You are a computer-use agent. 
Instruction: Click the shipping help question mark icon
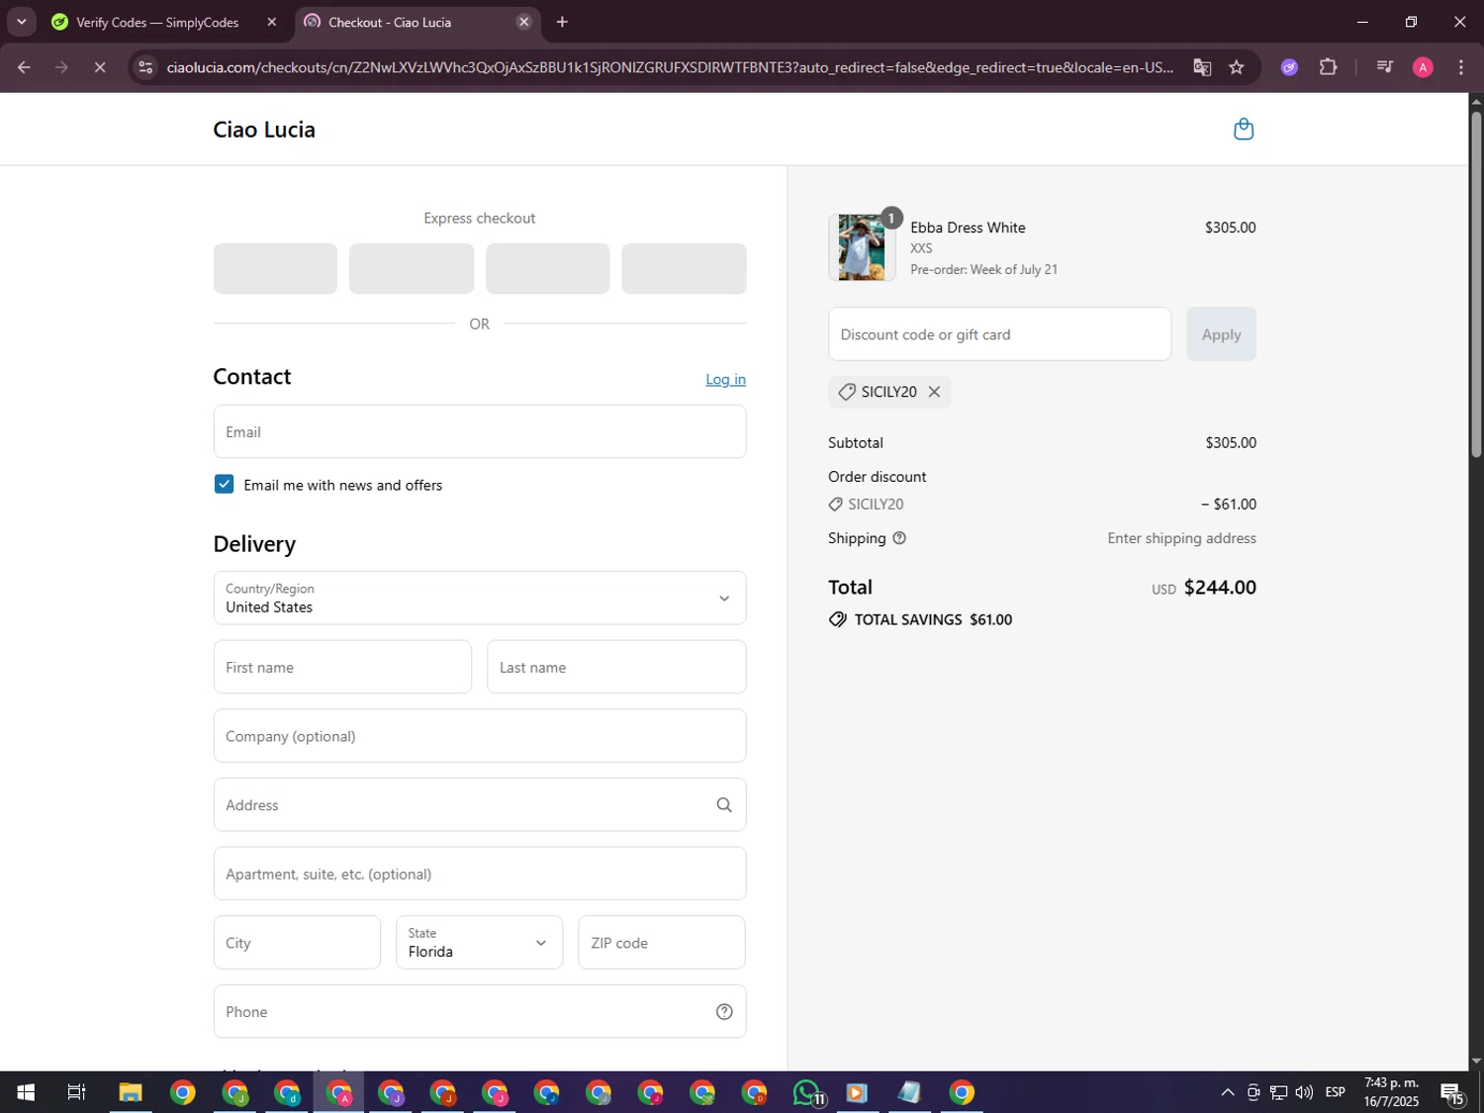[x=899, y=538]
